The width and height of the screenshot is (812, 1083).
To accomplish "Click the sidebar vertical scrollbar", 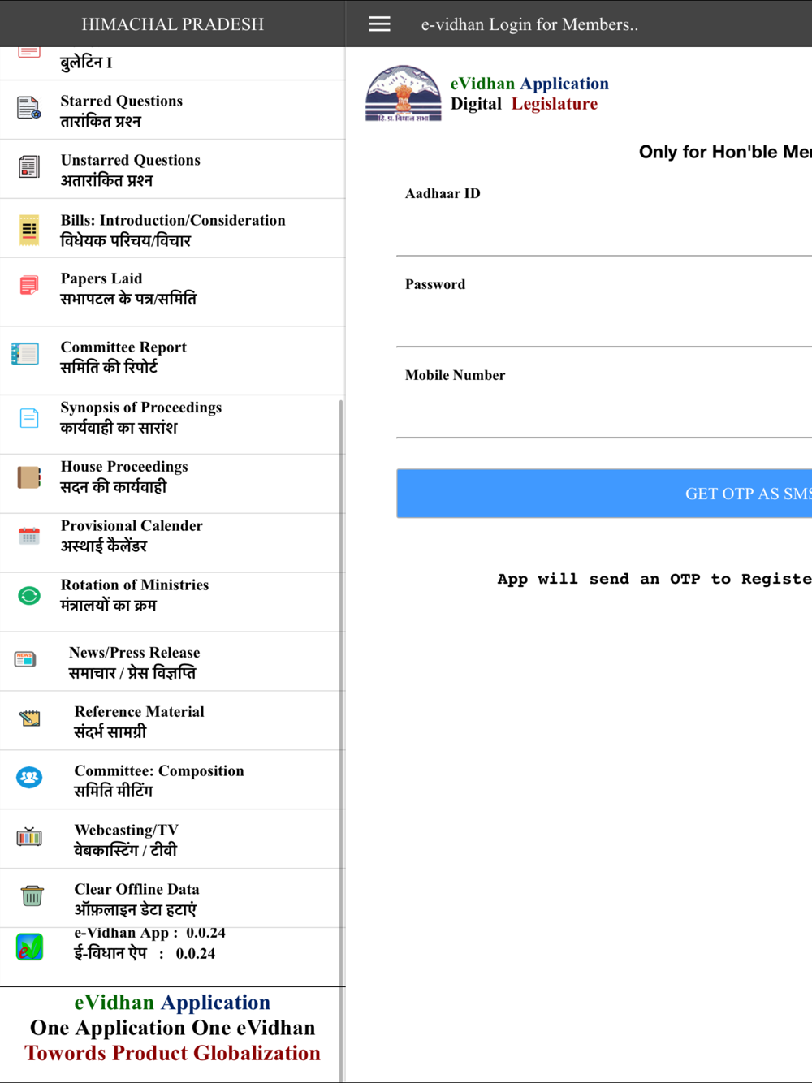I will [x=341, y=739].
